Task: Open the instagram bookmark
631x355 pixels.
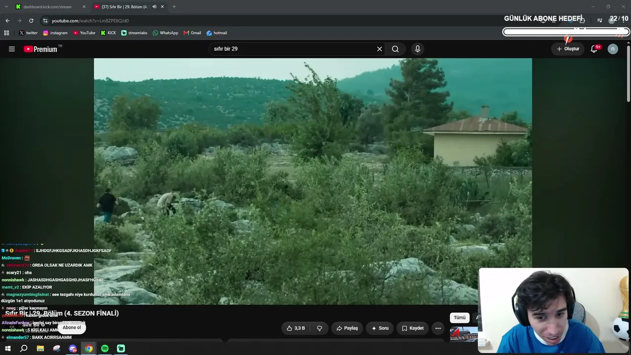Action: point(55,33)
